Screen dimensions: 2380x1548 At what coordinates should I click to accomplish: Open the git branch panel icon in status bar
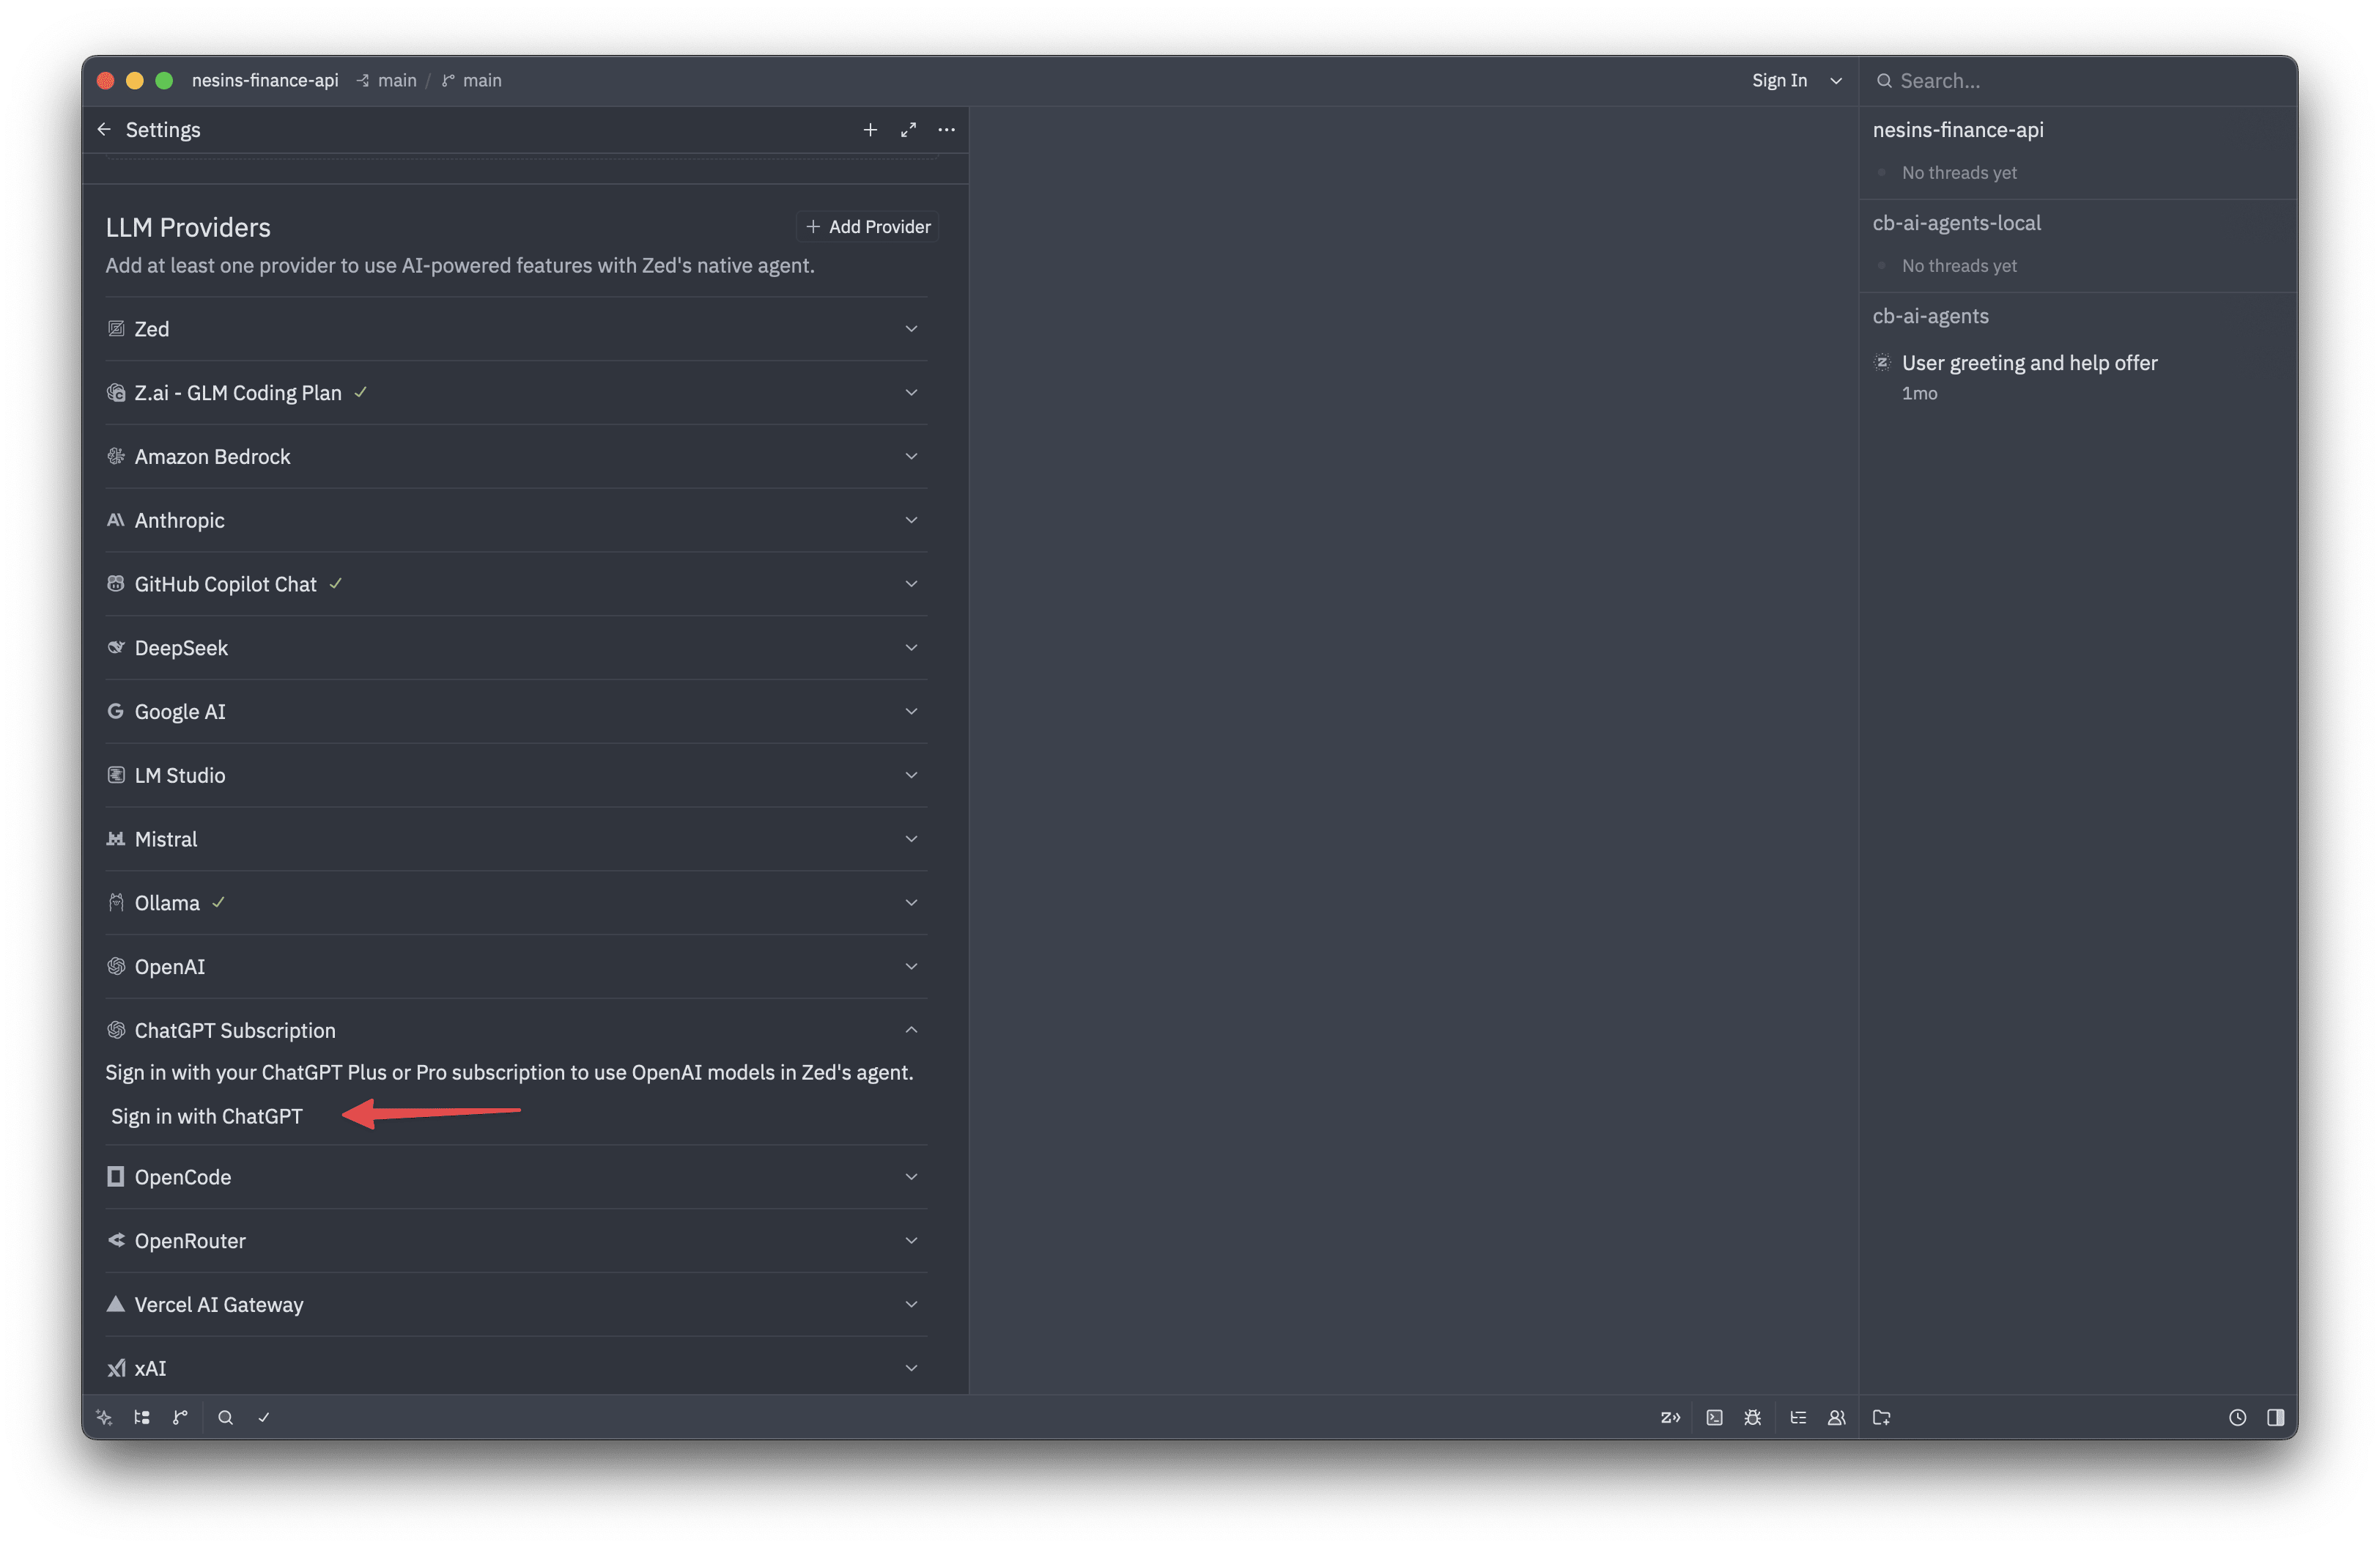(180, 1417)
